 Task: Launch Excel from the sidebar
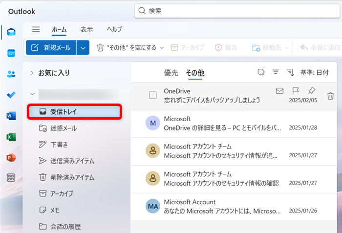point(11,137)
